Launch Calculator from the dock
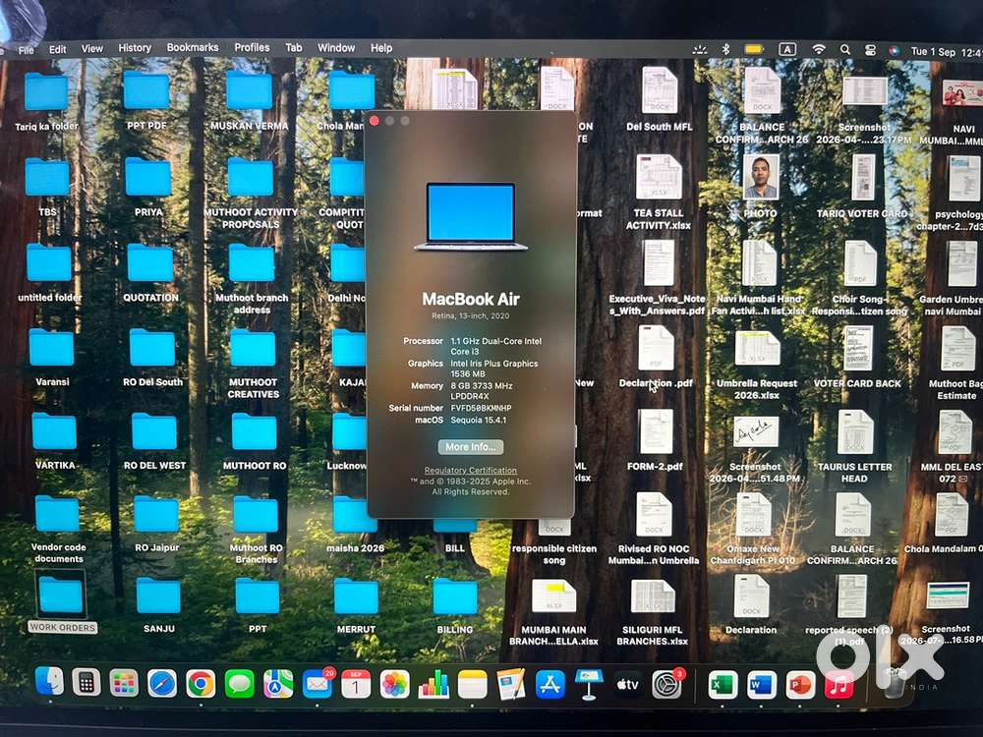983x737 pixels. point(87,683)
